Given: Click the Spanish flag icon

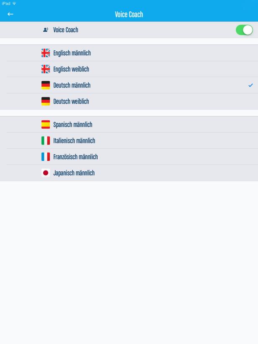Looking at the screenshot, I should click(46, 124).
